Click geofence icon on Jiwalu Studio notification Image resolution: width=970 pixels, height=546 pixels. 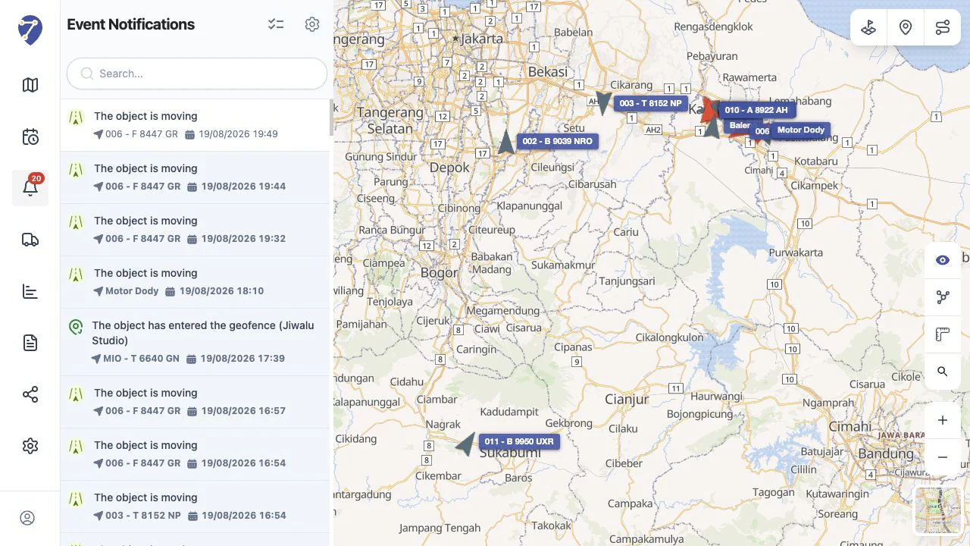click(75, 327)
